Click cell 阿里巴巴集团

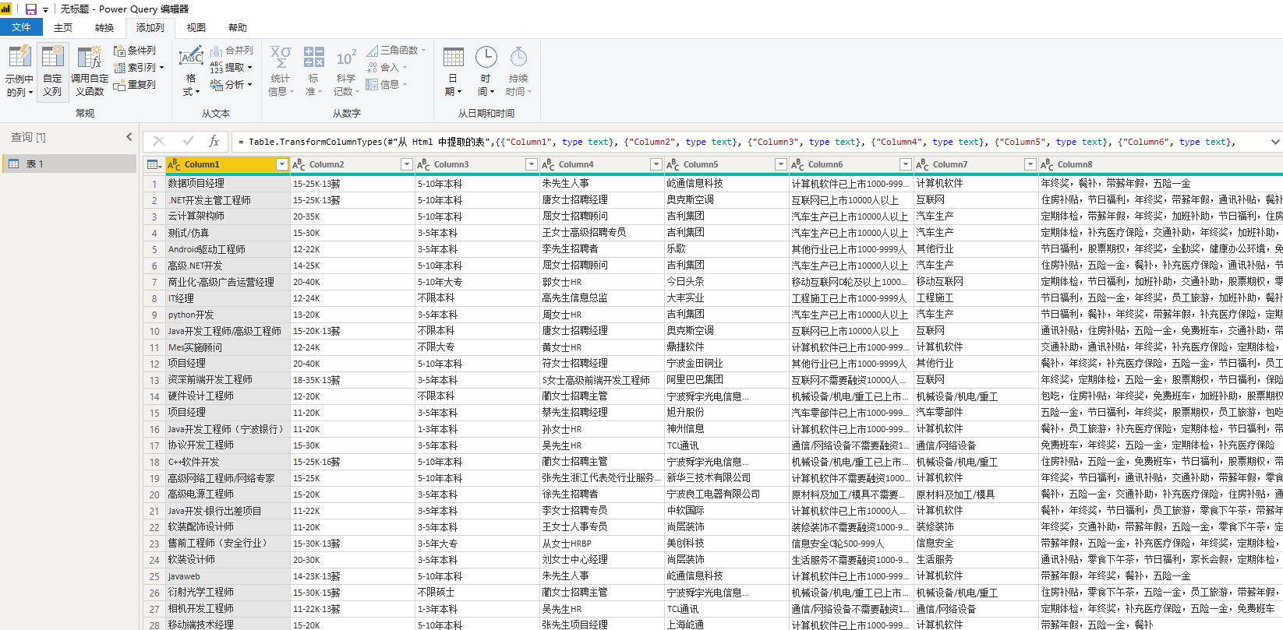726,380
